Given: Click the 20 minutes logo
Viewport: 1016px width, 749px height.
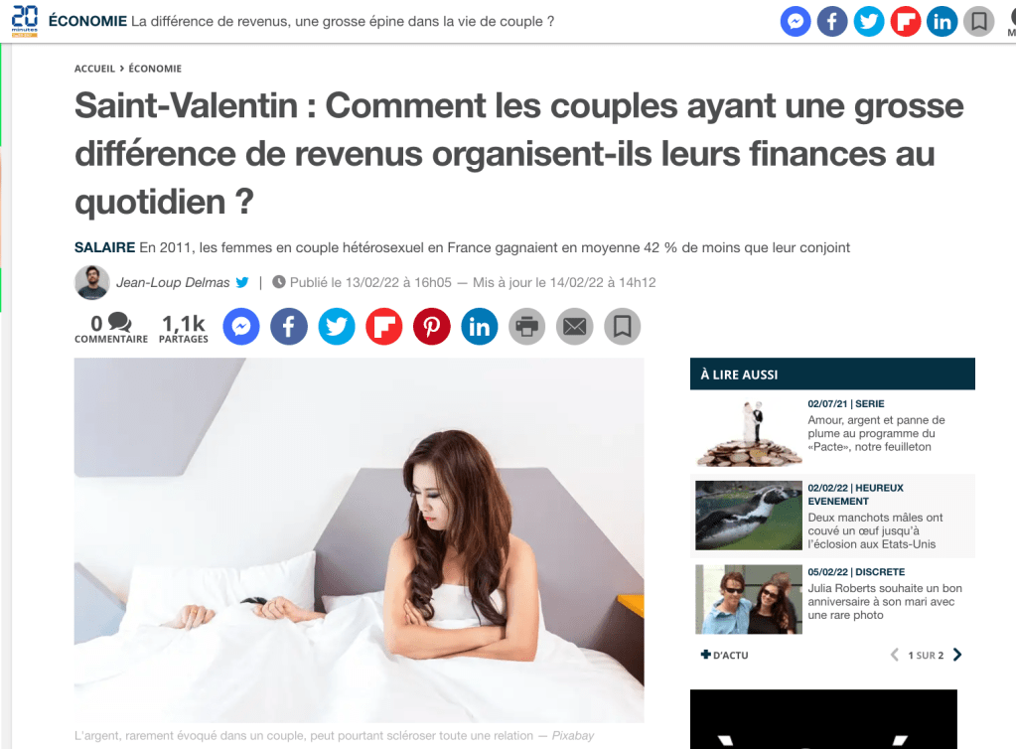Looking at the screenshot, I should [25, 22].
